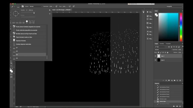Open the layer blend mode dropdown Normal

click(163, 49)
